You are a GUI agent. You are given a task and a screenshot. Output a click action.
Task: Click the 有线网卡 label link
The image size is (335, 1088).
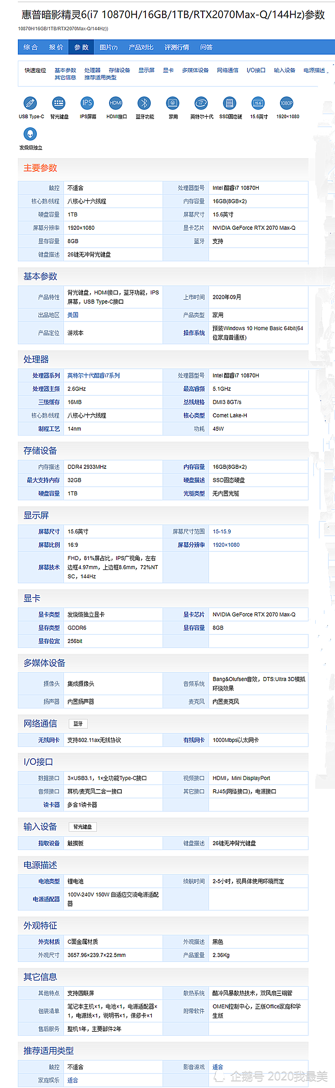pos(194,740)
